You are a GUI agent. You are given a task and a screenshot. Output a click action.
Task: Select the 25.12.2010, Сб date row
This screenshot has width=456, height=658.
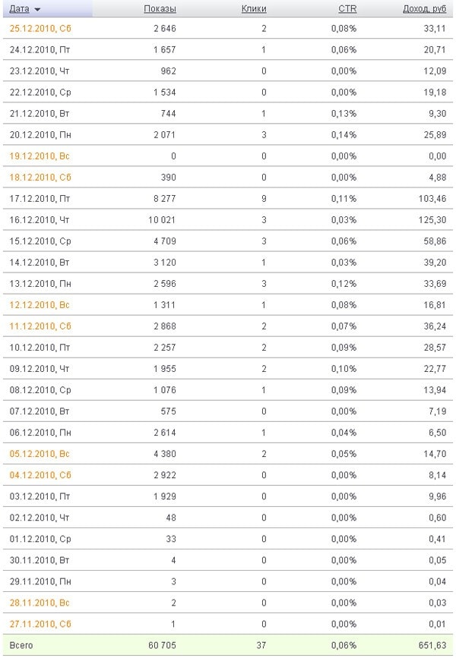click(x=40, y=29)
